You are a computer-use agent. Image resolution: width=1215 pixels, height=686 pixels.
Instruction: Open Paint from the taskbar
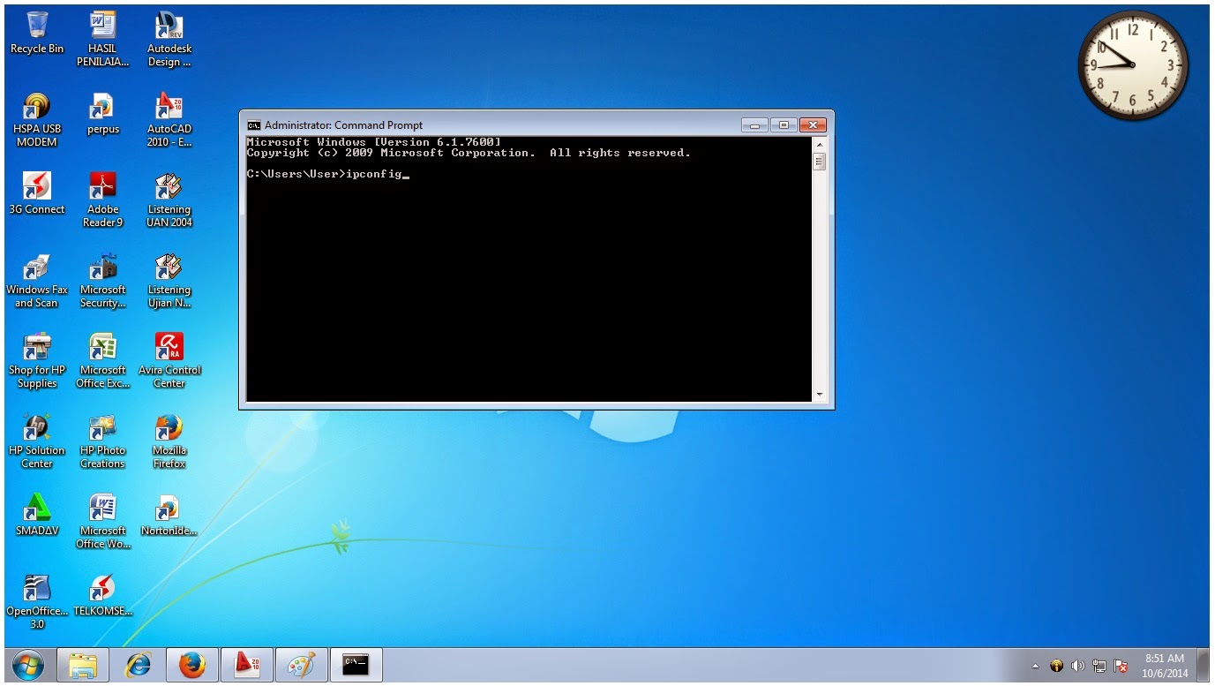click(x=302, y=665)
